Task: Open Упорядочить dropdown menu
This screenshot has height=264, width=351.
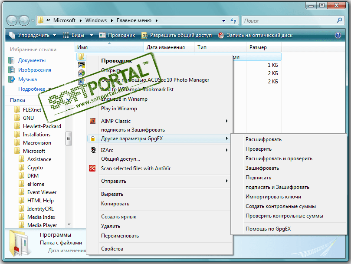Action: coord(33,35)
